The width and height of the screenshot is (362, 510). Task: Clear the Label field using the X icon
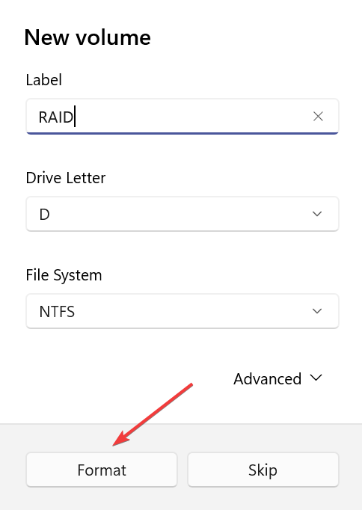318,117
